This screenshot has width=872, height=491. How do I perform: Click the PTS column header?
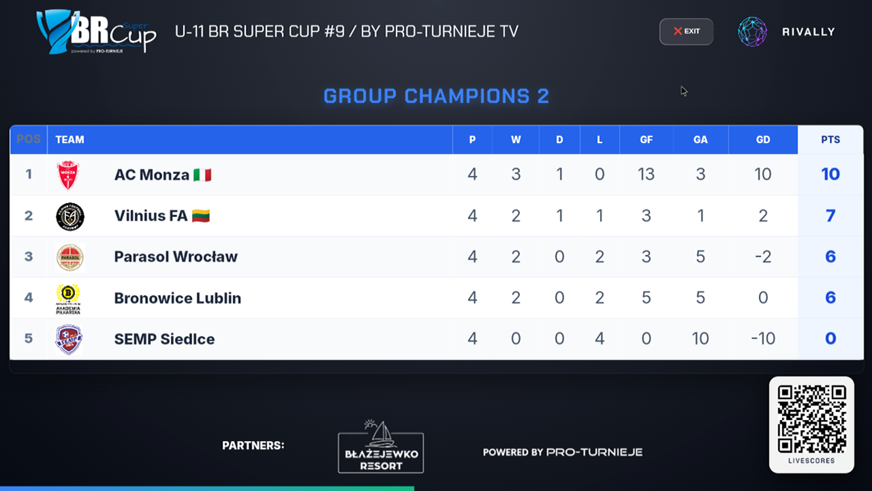[x=830, y=140]
